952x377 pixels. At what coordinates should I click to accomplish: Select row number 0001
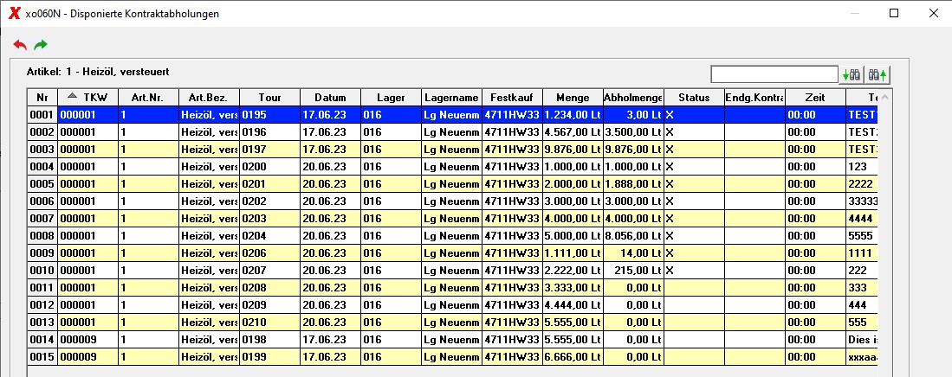coord(42,114)
